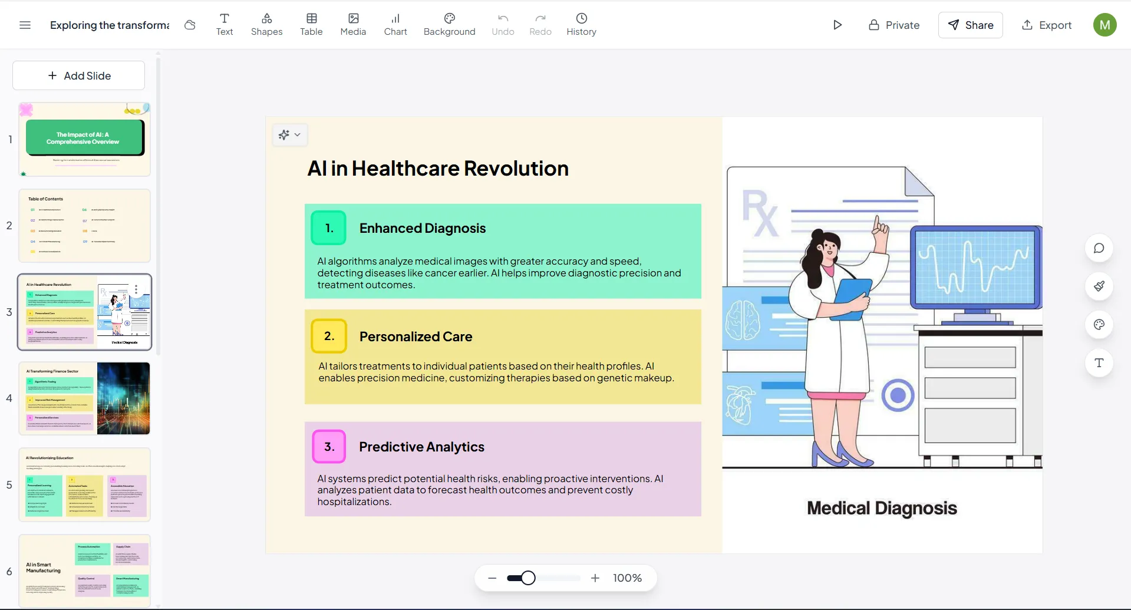Select the AI in Healthcare Revolution heading
1131x610 pixels.
coord(438,169)
